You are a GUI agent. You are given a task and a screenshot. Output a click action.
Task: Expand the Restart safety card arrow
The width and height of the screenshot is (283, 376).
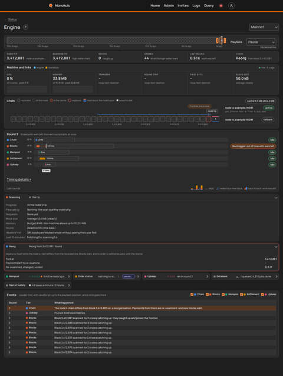[69, 285]
